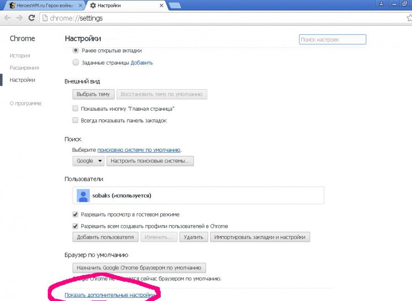
Task: Open История in the sidebar
Action: point(20,56)
